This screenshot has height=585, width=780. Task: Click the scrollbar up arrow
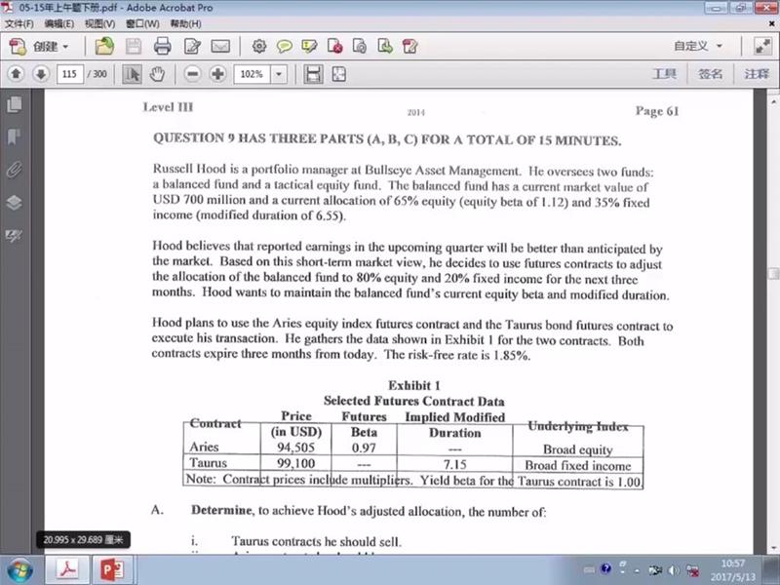click(x=773, y=101)
